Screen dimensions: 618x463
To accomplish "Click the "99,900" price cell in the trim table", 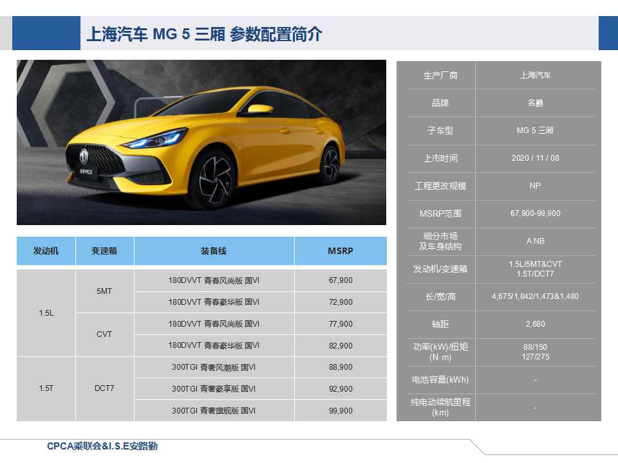I will (x=341, y=411).
